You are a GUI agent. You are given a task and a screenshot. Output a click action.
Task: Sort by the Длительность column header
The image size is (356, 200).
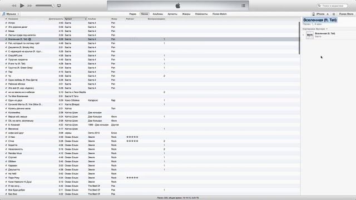point(56,19)
